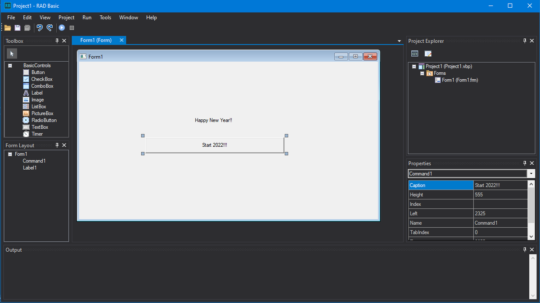
Task: Collapse the Form1 node in Form Layout
Action: (10, 154)
